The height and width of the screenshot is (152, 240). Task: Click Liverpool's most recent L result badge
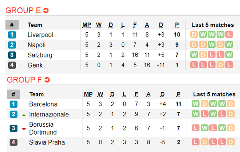pyautogui.click(x=229, y=34)
